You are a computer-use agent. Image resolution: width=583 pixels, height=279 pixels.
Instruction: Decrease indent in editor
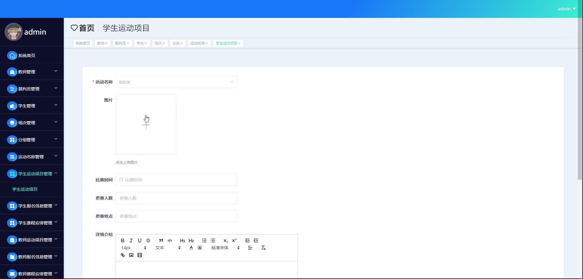[x=247, y=240]
